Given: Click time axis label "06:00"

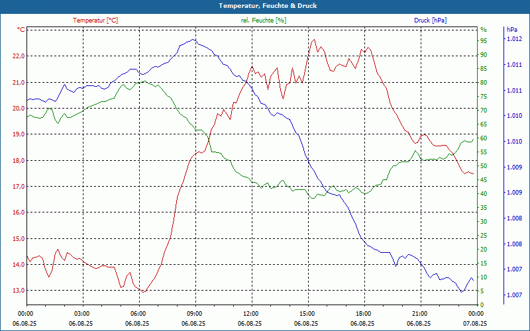Looking at the screenshot, I should coord(138,314).
